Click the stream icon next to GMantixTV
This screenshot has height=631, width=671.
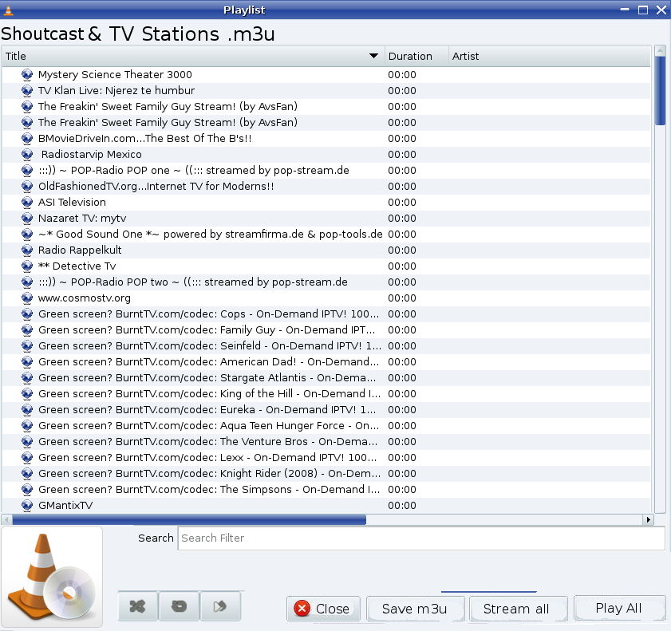coord(27,506)
